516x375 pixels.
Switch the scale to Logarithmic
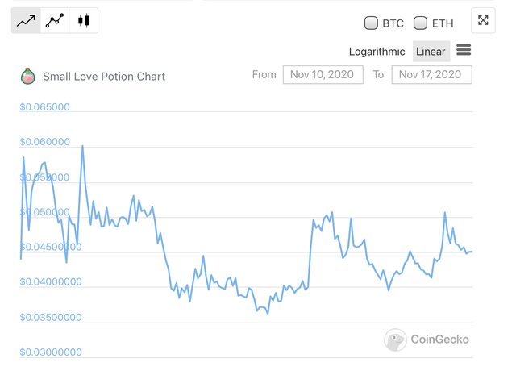377,52
